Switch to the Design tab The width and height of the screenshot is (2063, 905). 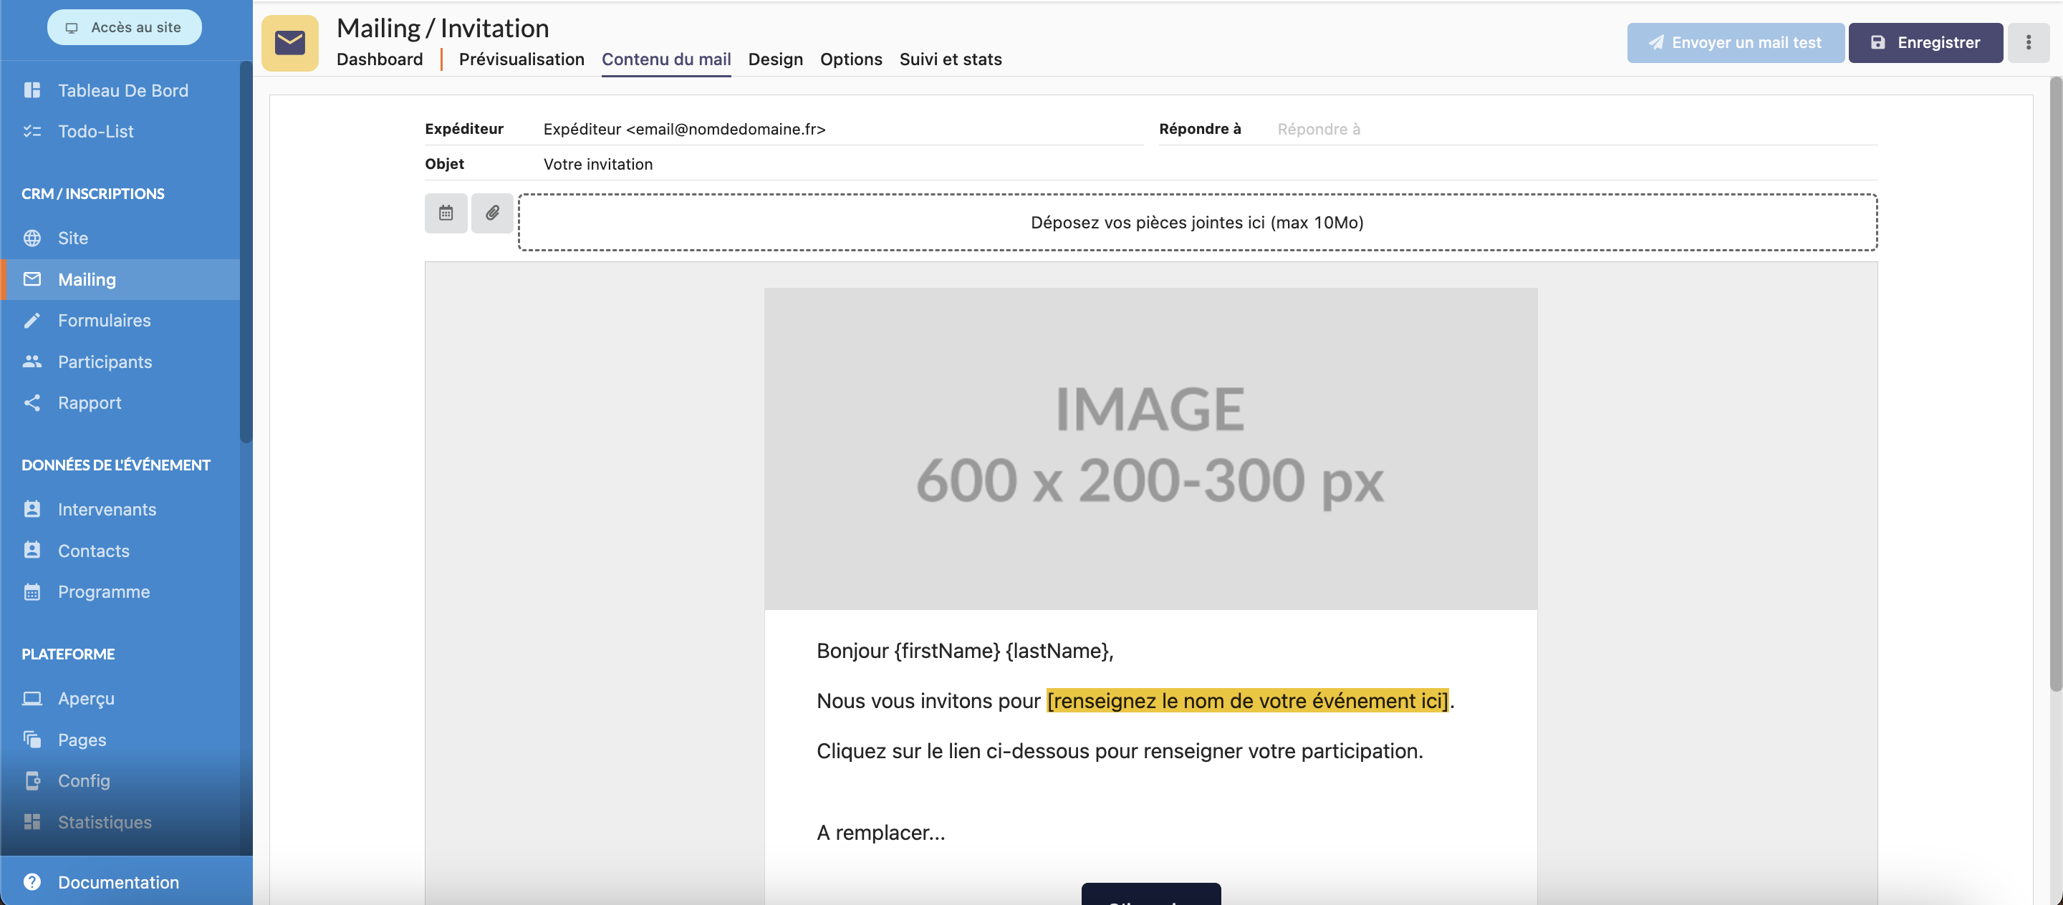(774, 59)
